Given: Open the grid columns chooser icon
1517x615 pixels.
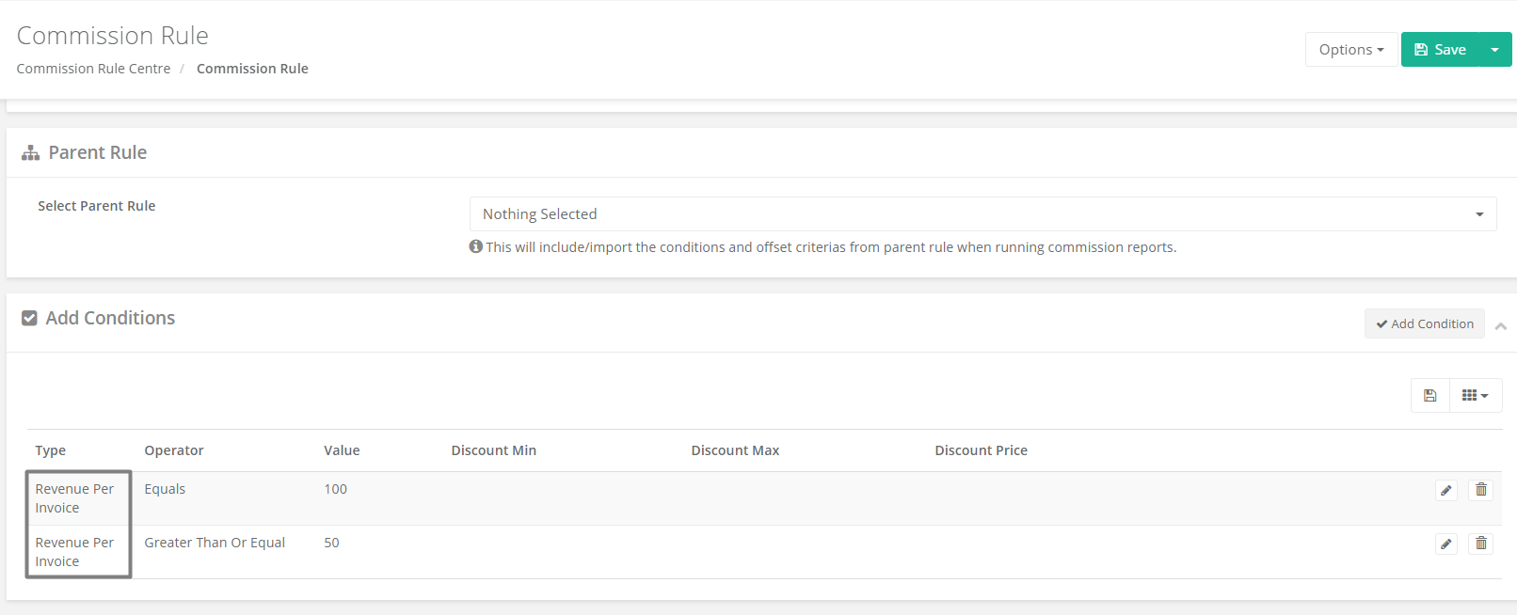Looking at the screenshot, I should point(1476,396).
